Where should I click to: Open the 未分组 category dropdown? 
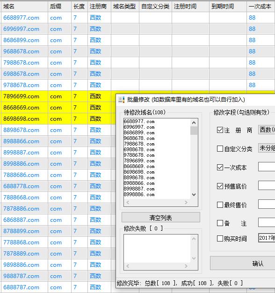pyautogui.click(x=267, y=148)
